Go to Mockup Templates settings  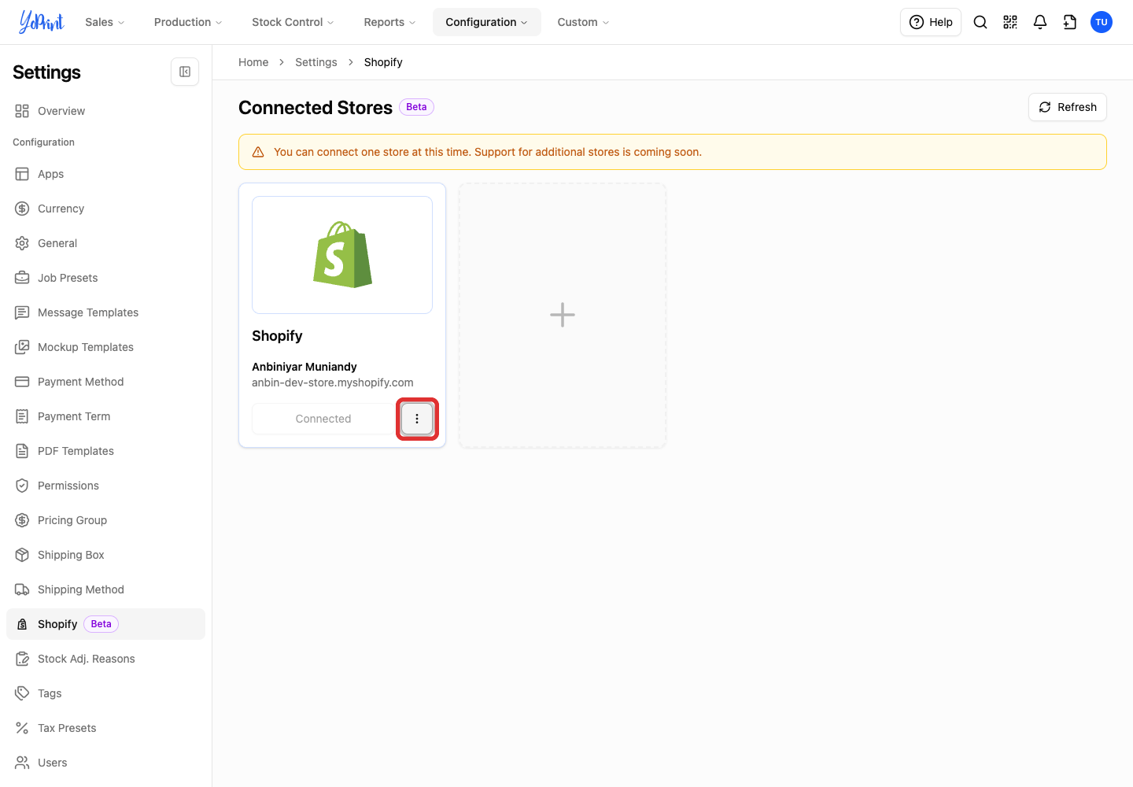click(x=105, y=347)
